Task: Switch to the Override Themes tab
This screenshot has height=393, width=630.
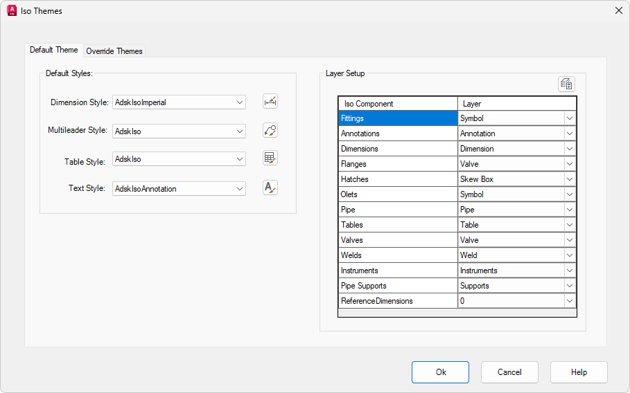Action: (x=114, y=51)
